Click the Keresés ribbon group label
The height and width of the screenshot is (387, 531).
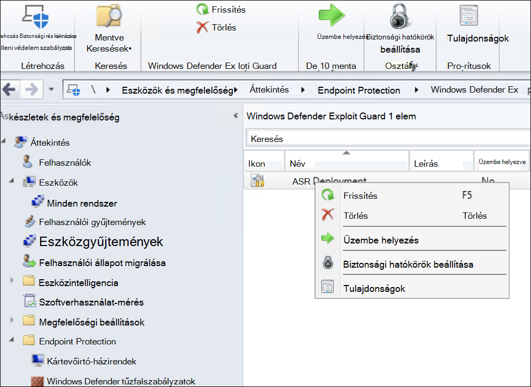pyautogui.click(x=111, y=66)
